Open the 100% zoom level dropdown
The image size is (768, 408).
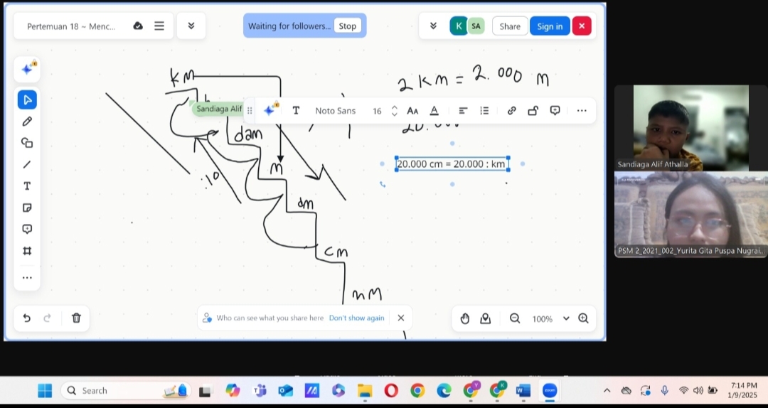pos(550,319)
